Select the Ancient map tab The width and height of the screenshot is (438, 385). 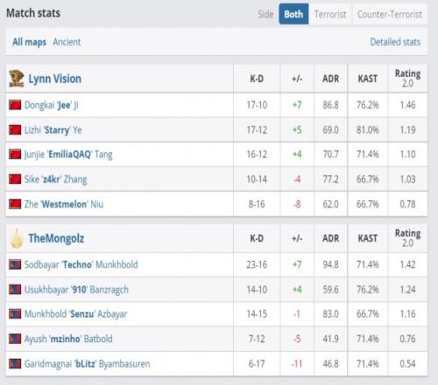pos(67,42)
